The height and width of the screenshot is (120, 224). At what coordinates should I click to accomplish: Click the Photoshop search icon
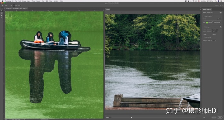pos(216,5)
